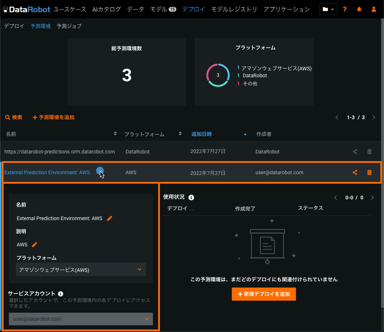Delete the External Prediction Environment: AWS row
The width and height of the screenshot is (384, 332).
point(369,172)
